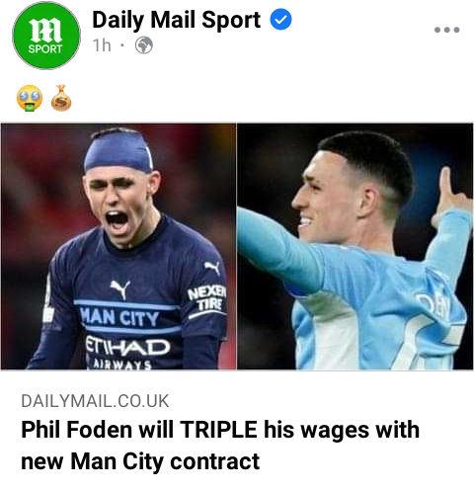Click the blue headband in left photo
This screenshot has height=491, width=474.
118,152
